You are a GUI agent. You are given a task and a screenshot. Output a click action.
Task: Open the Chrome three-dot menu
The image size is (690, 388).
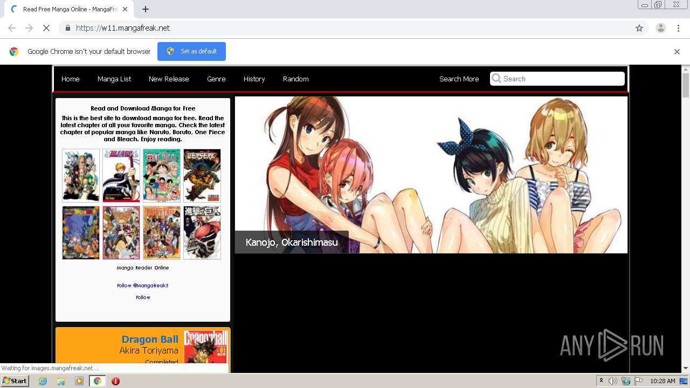[678, 28]
